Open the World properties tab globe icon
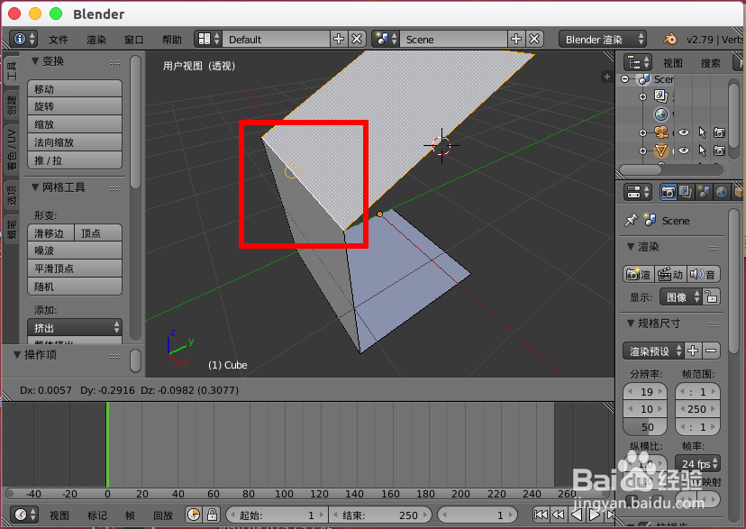746x529 pixels. point(722,192)
